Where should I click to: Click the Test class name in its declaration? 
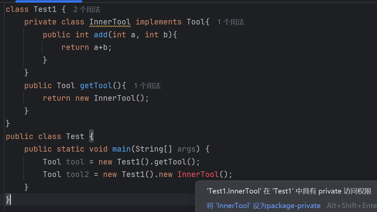point(75,136)
